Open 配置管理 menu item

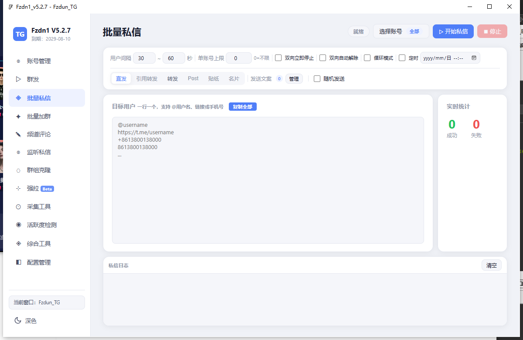pos(47,262)
